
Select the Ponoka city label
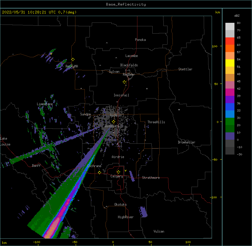click(x=140, y=40)
